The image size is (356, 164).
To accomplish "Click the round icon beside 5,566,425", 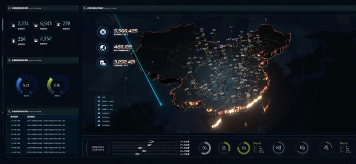I will click(103, 32).
